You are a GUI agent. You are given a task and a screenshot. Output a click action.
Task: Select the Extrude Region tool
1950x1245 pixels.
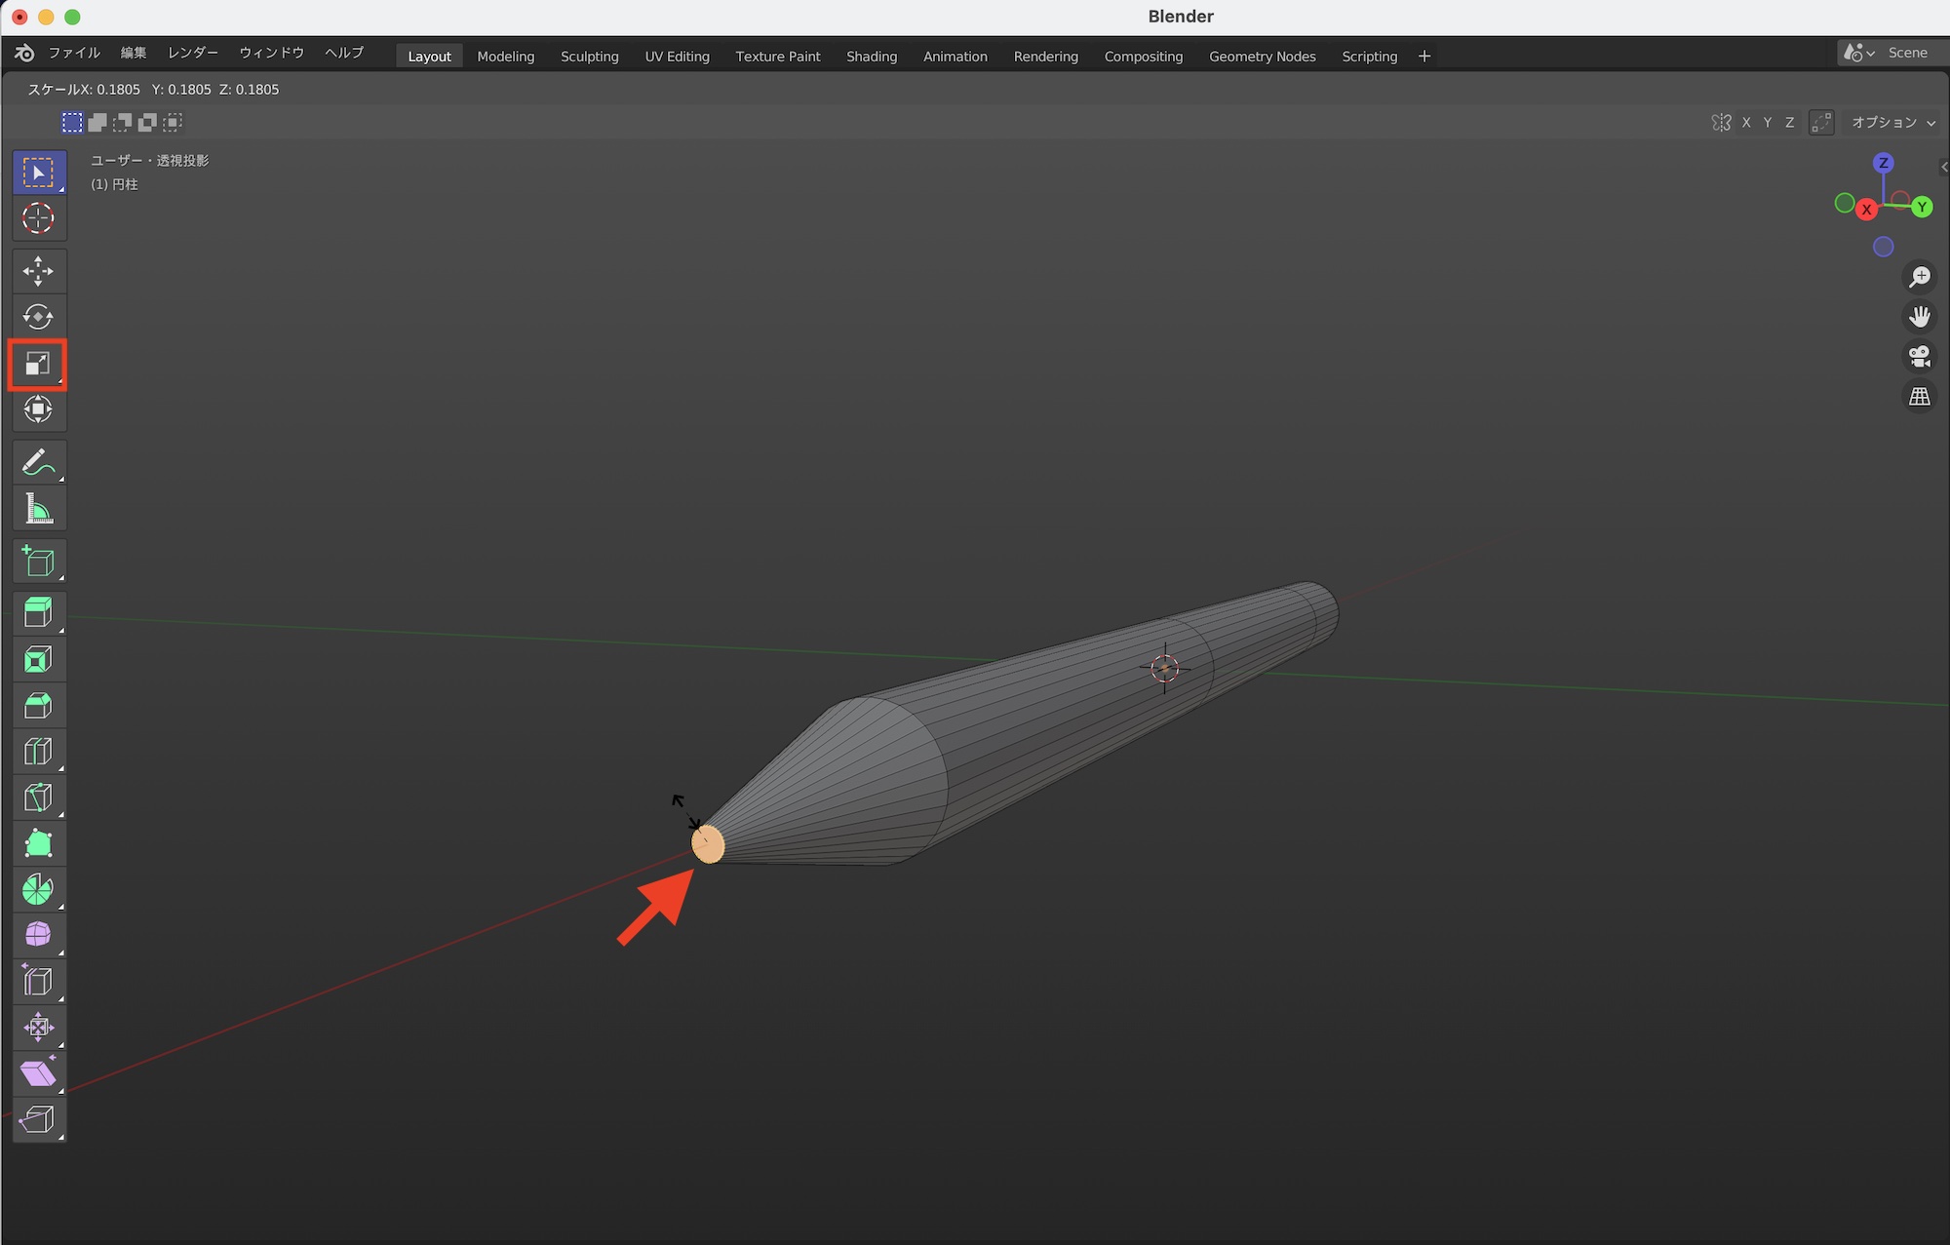tap(38, 612)
